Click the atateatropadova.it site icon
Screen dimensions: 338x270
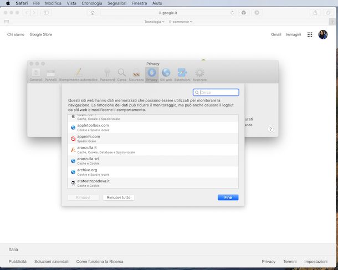(73, 184)
